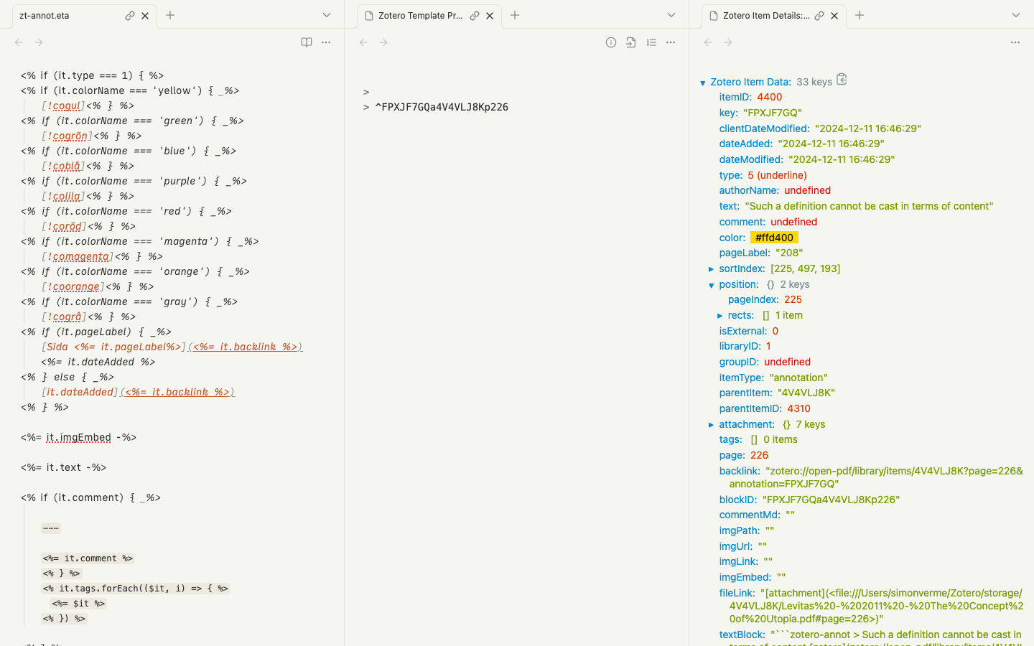The width and height of the screenshot is (1034, 646).
Task: Open new tab next to zt-annot.eta
Action: (x=170, y=15)
